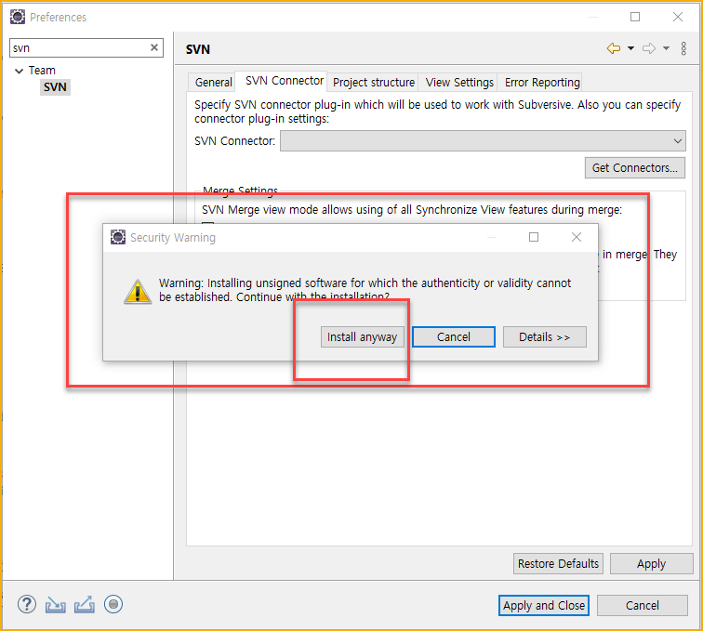This screenshot has width=703, height=631.
Task: Open the Project structure tab
Action: (374, 83)
